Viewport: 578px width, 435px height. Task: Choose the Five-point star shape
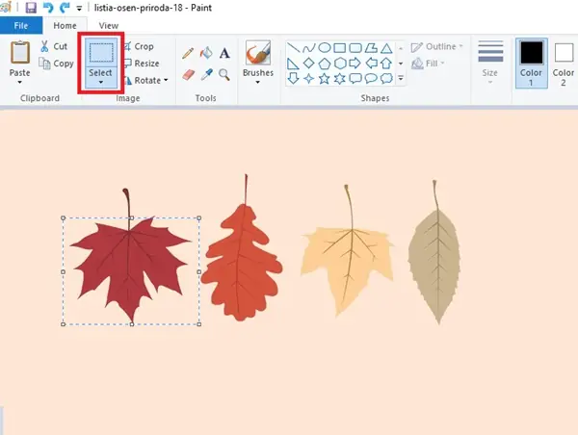pyautogui.click(x=324, y=79)
